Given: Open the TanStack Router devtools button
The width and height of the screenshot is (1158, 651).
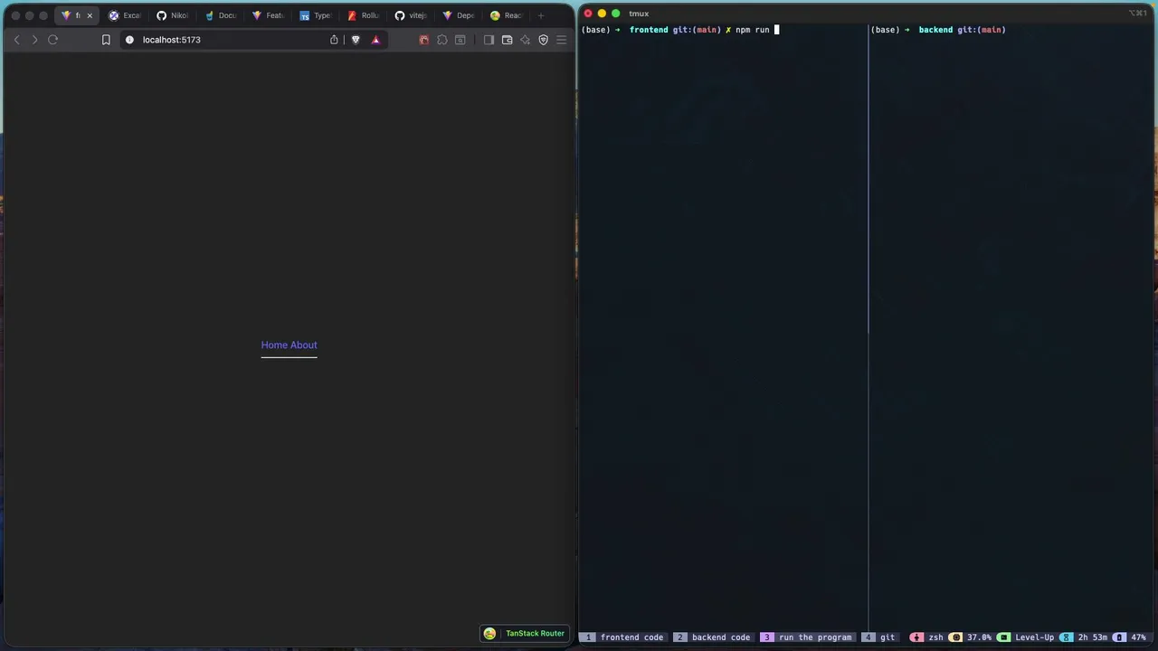Looking at the screenshot, I should [x=525, y=634].
